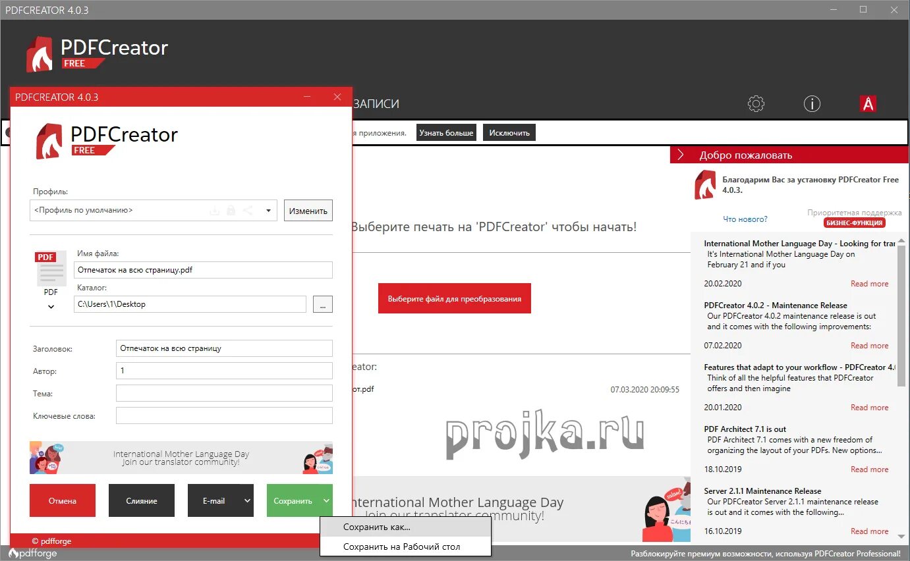910x561 pixels.
Task: Click the pdfforge logo in status bar
Action: [33, 553]
